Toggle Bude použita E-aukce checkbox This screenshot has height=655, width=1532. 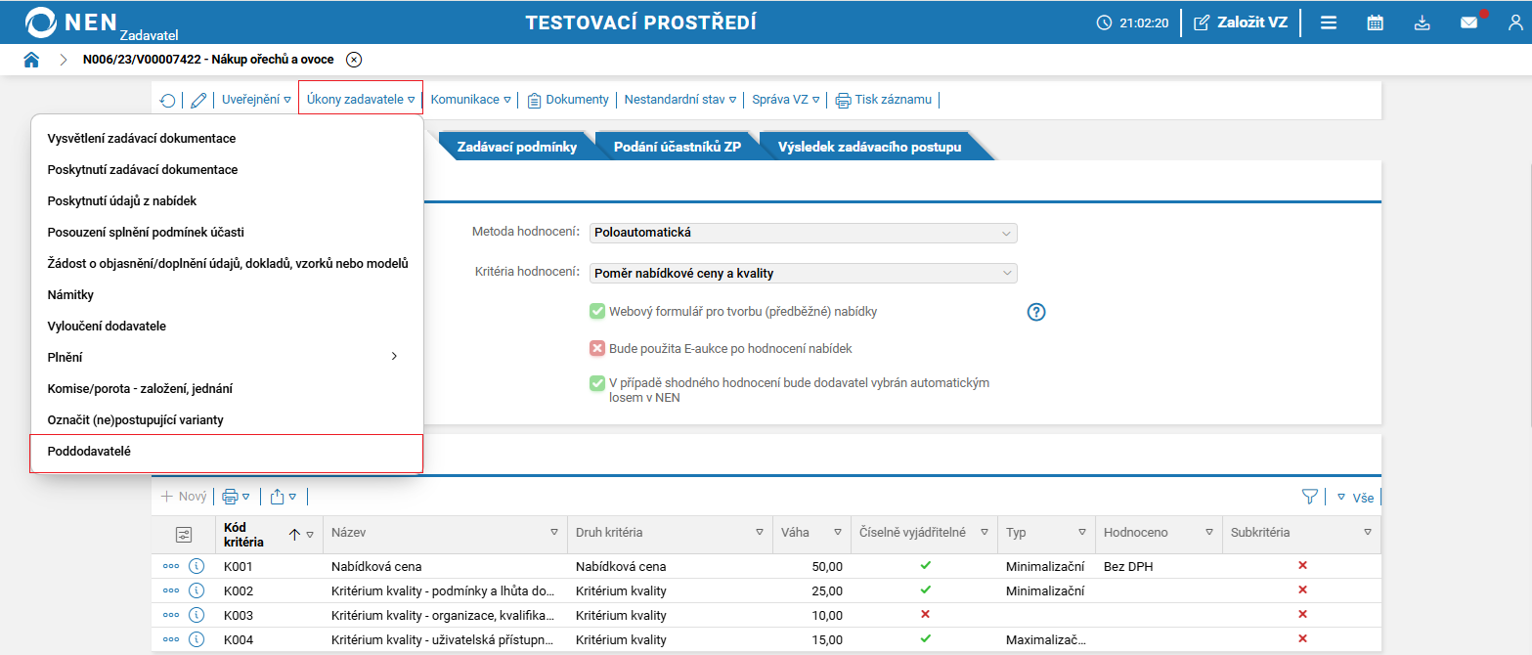pos(597,348)
